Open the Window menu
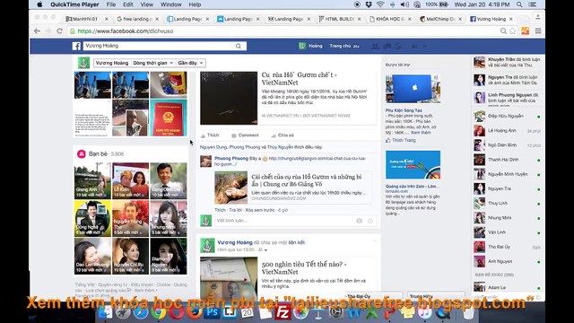Viewport: 574px width, 323px height. pos(171,4)
